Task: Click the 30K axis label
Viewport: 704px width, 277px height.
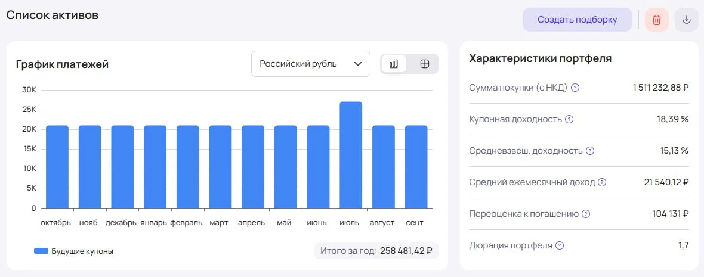Action: coord(29,90)
